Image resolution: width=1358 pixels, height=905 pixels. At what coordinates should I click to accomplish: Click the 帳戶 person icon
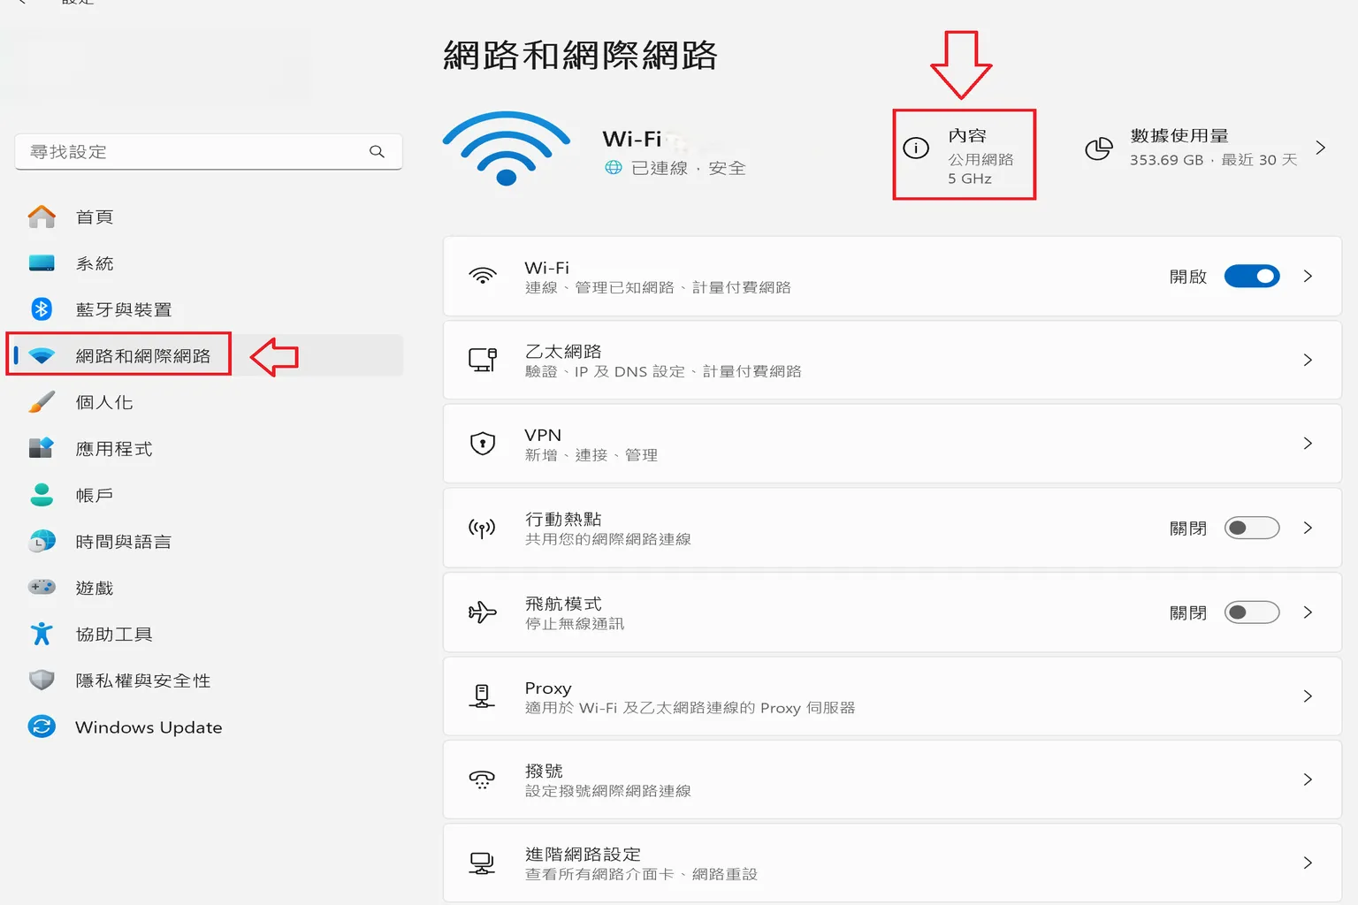point(42,495)
